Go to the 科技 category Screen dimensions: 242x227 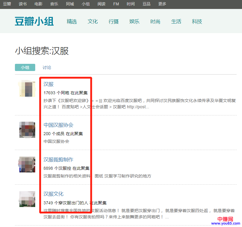tap(197, 21)
